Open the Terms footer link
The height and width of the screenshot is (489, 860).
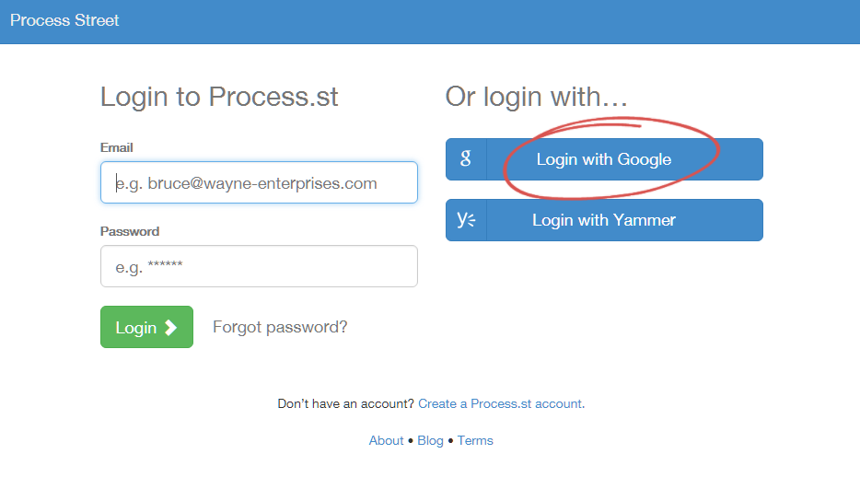[x=475, y=440]
